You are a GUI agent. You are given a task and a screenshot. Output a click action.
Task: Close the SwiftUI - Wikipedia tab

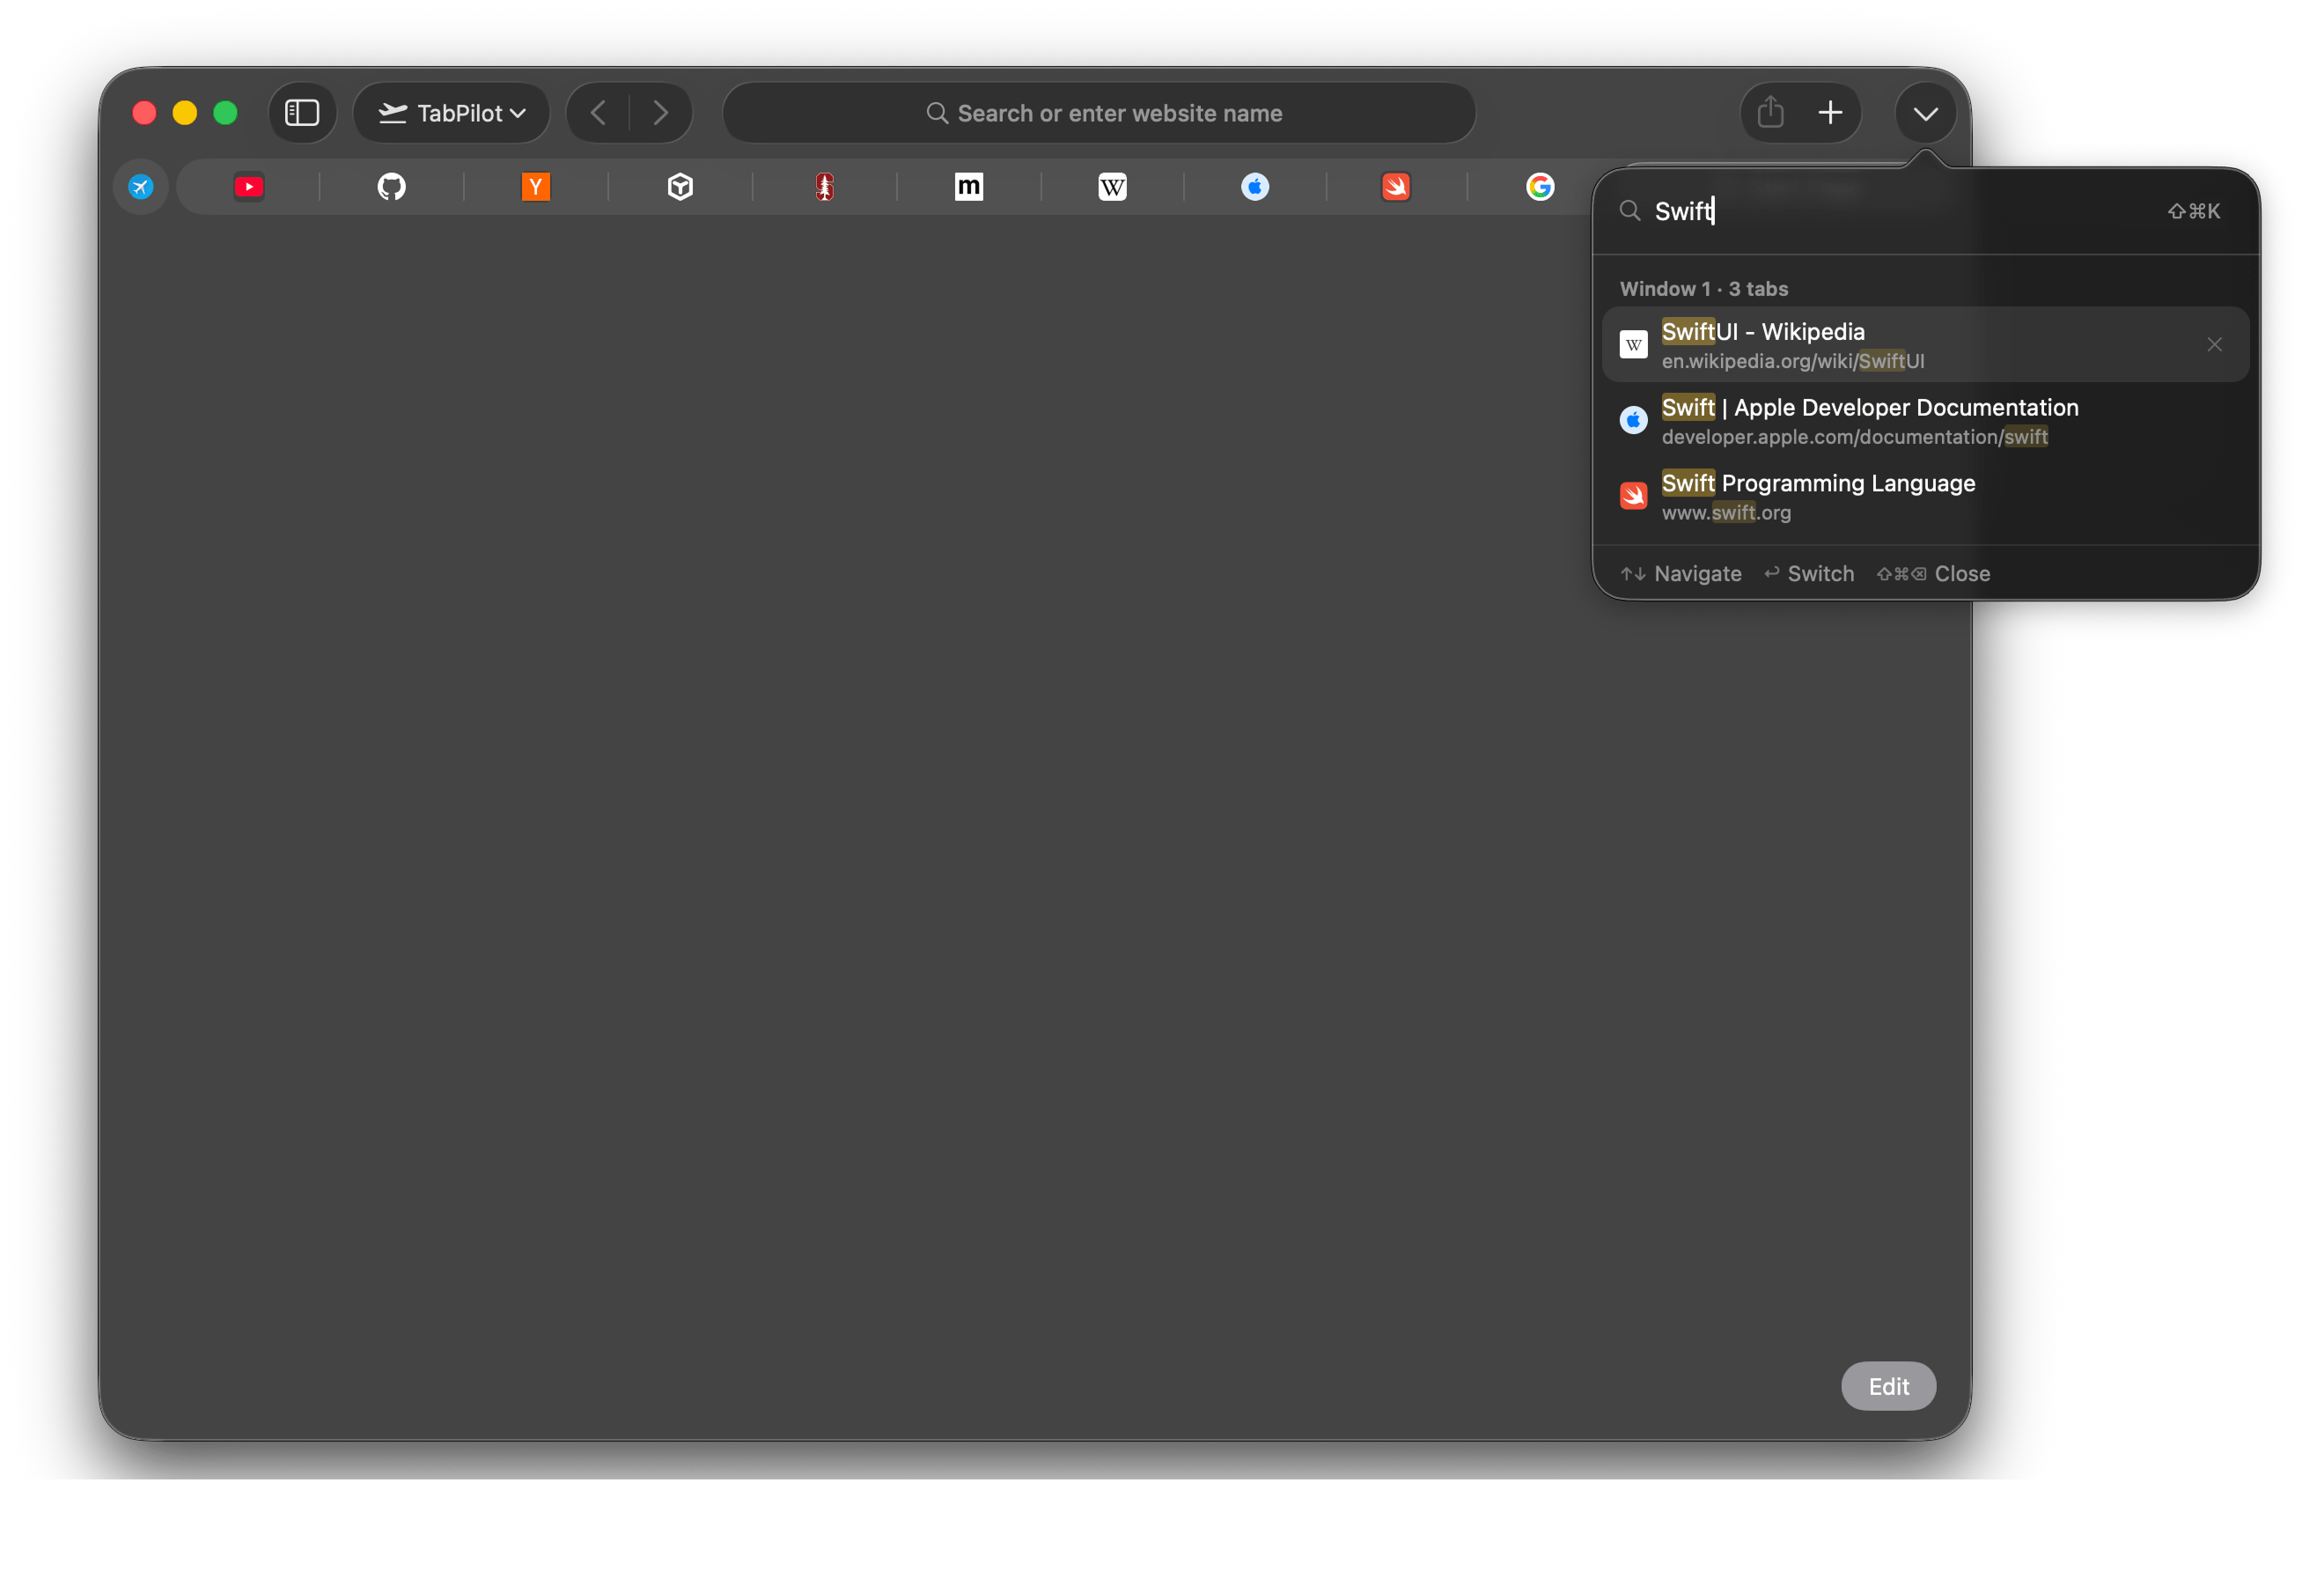(2214, 344)
